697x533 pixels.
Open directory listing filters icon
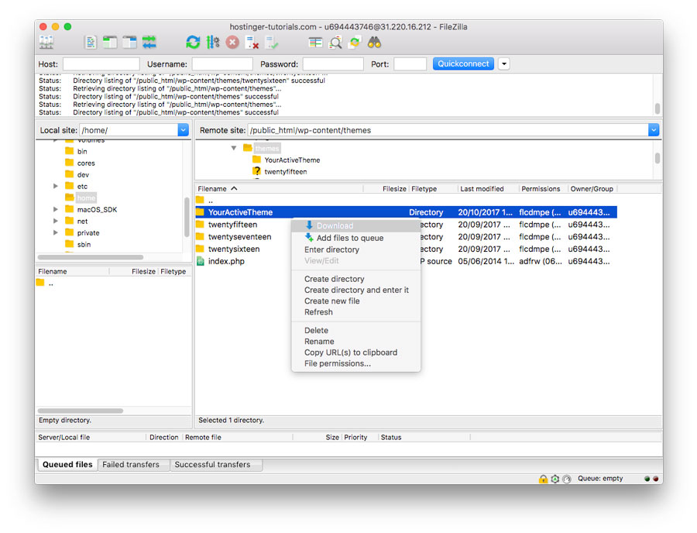[315, 43]
